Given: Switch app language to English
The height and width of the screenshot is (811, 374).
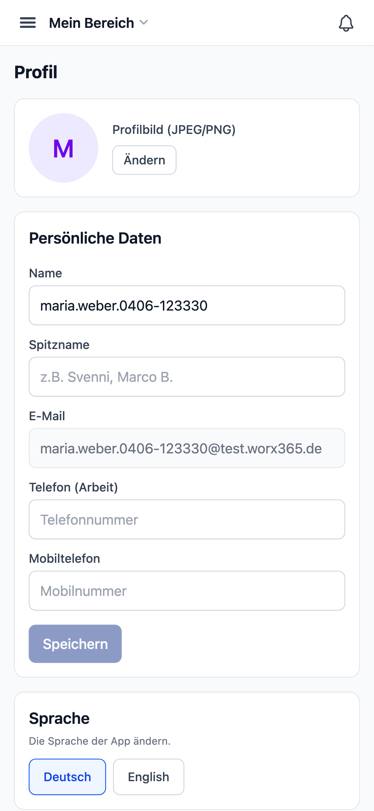Looking at the screenshot, I should 148,777.
